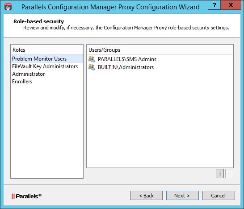Select the Problem Monitor Users role
This screenshot has height=209, width=244.
(47, 59)
